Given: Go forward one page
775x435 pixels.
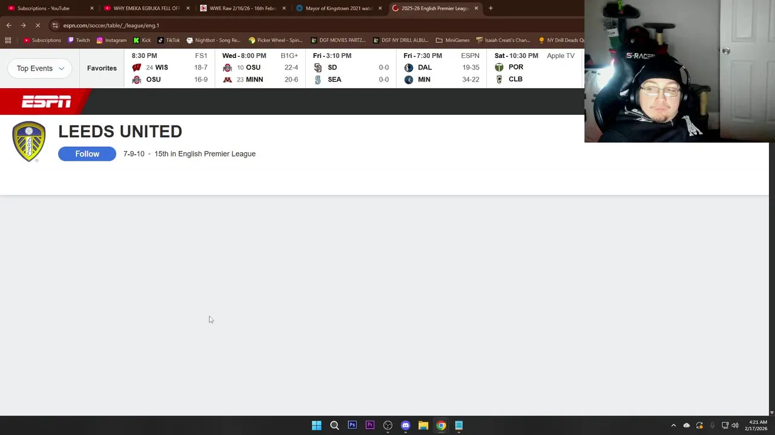Looking at the screenshot, I should click(23, 25).
